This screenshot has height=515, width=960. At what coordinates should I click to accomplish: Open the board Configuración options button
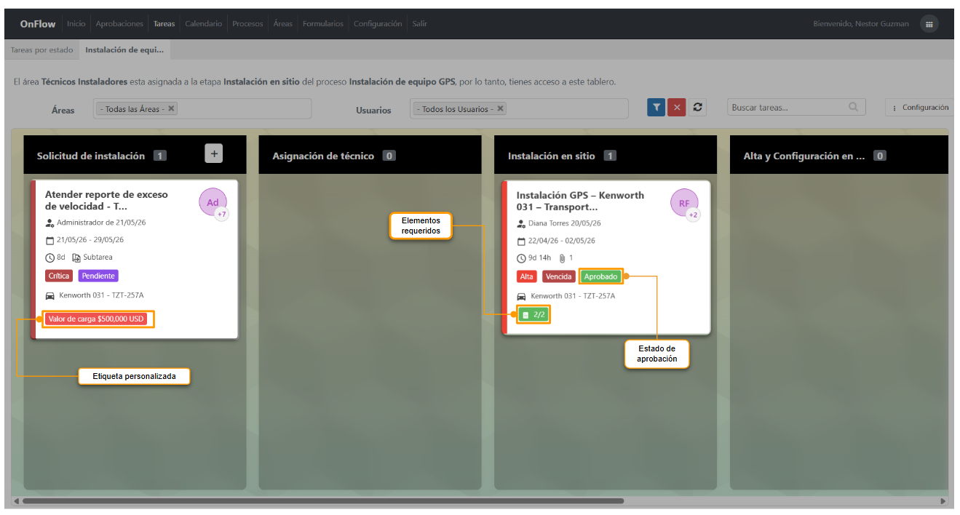[x=921, y=108]
